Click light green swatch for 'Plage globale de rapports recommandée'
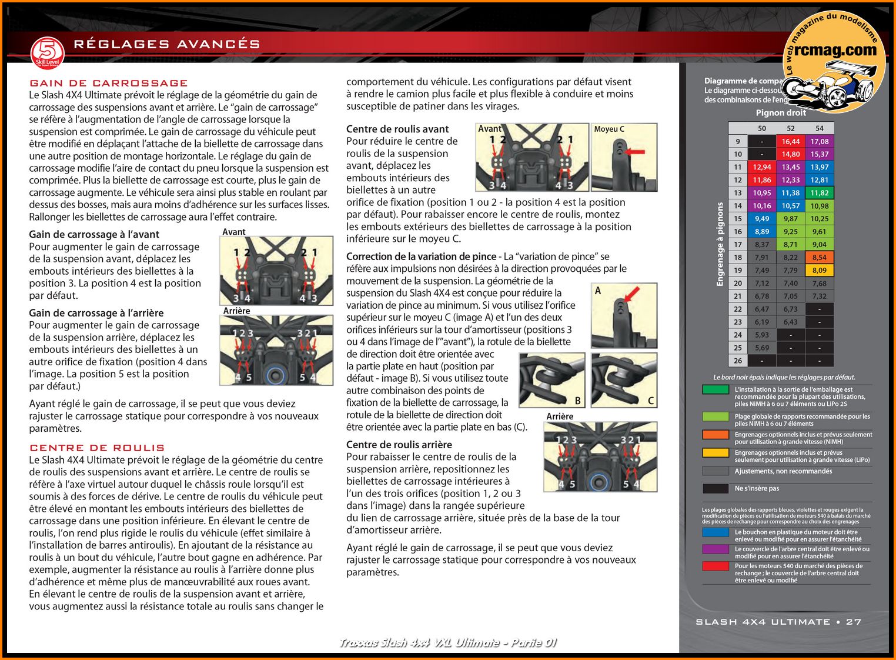This screenshot has height=660, width=896. coord(716,416)
